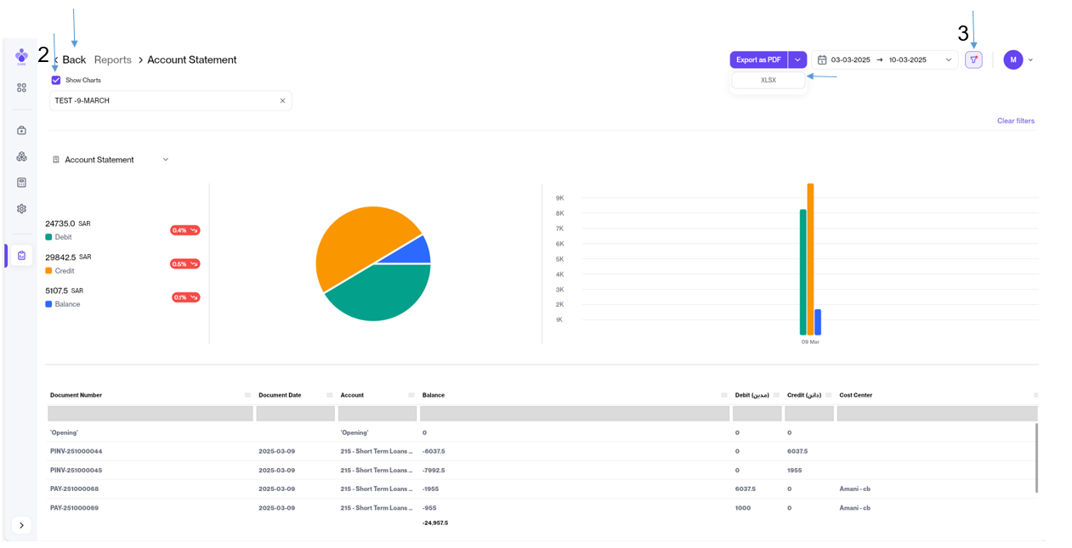Uncheck the Show Charts checkbox
The height and width of the screenshot is (548, 1072).
[x=56, y=81]
